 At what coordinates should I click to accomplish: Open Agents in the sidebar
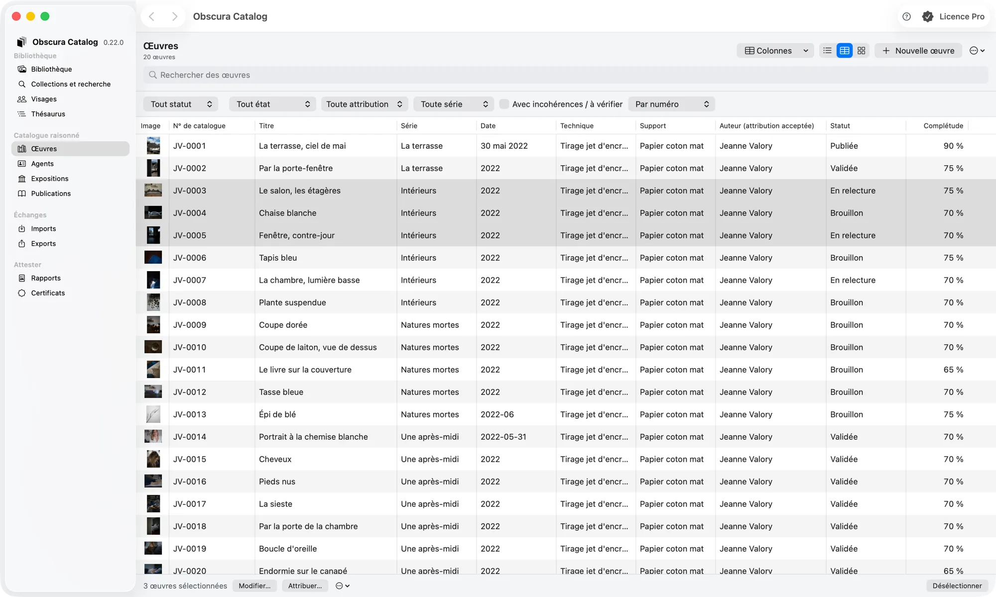tap(70, 164)
